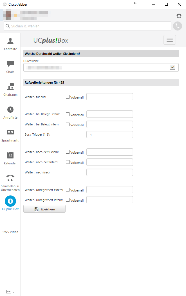186x296 pixels.
Task: Click the phone control icon at bottom
Action: [x=9, y=292]
